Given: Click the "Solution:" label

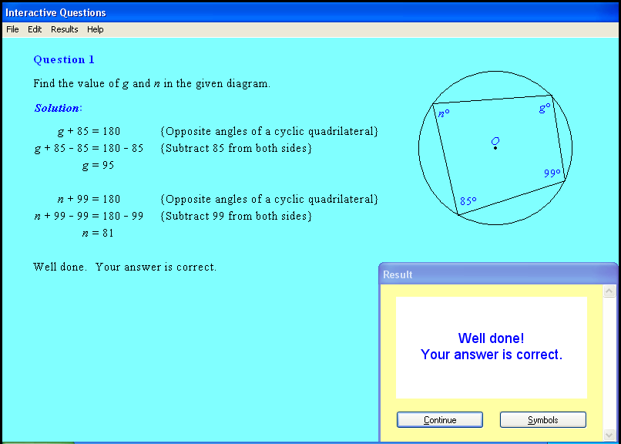Looking at the screenshot, I should 59,108.
